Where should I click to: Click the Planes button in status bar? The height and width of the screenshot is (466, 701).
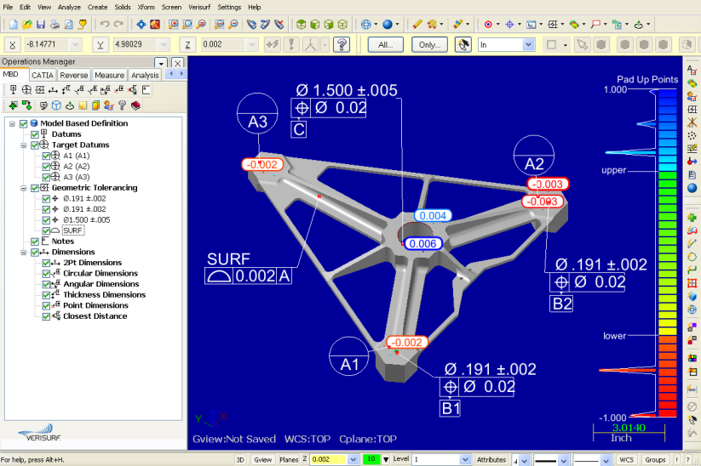click(x=289, y=459)
